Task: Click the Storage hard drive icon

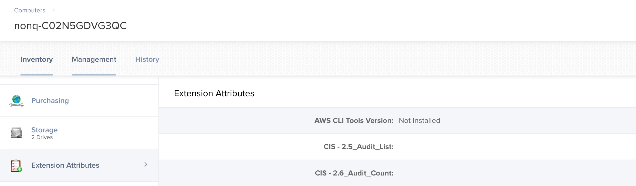Action: [16, 133]
